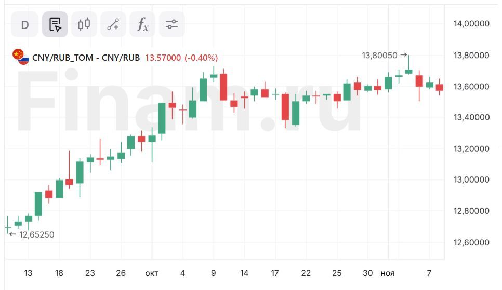The height and width of the screenshot is (290, 502).
Task: Click the CNY/RUB flag icon
Action: (x=21, y=57)
